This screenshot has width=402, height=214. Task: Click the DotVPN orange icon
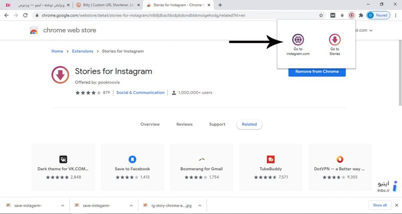click(340, 159)
